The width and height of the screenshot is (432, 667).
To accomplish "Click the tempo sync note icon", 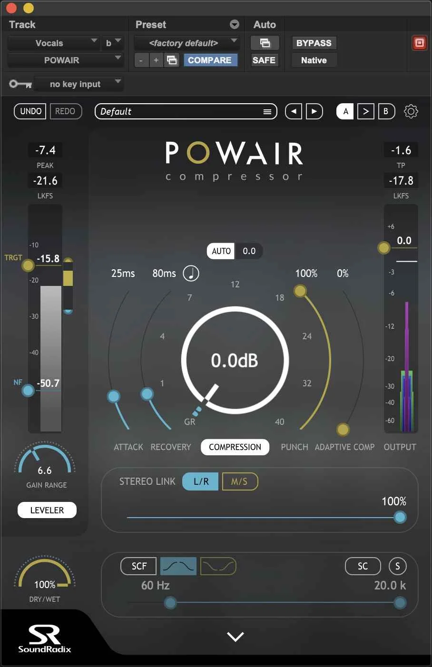I will [191, 273].
